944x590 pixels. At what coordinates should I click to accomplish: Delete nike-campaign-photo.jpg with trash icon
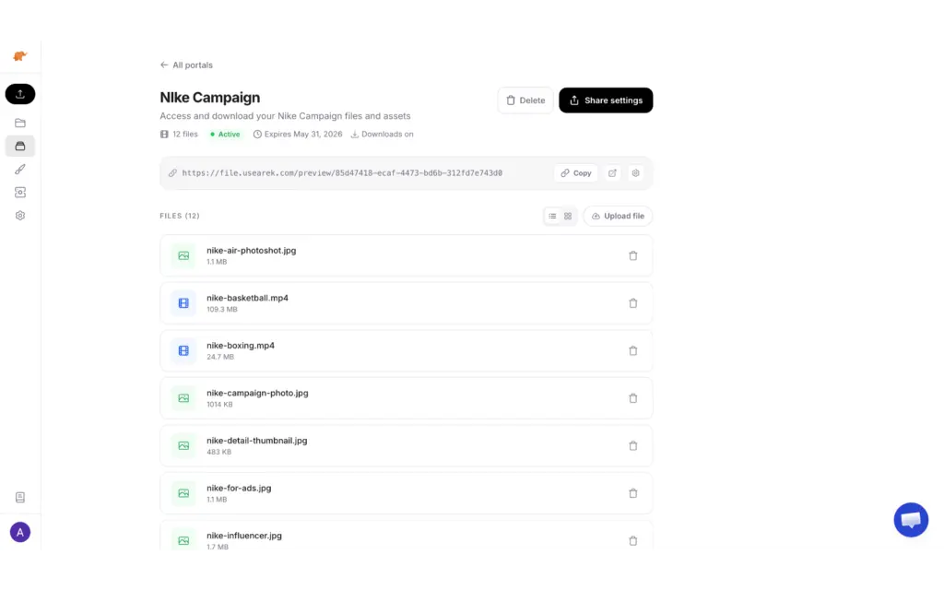[x=632, y=398]
